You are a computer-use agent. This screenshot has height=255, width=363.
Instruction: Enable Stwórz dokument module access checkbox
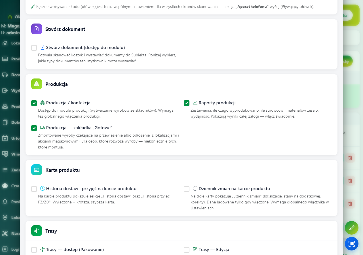[34, 48]
